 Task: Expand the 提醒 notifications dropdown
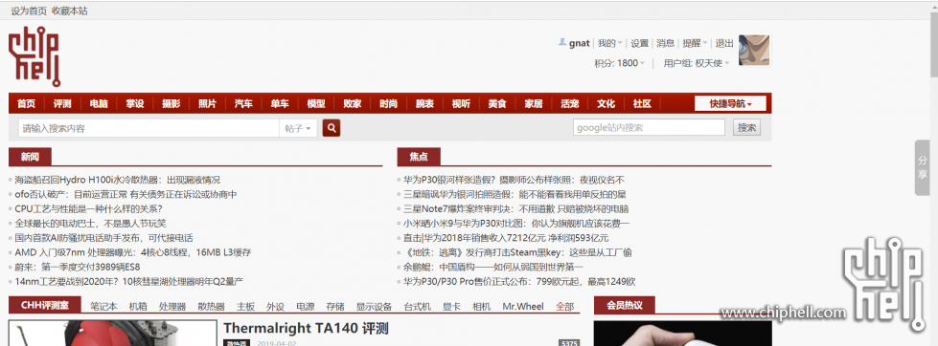coord(696,43)
